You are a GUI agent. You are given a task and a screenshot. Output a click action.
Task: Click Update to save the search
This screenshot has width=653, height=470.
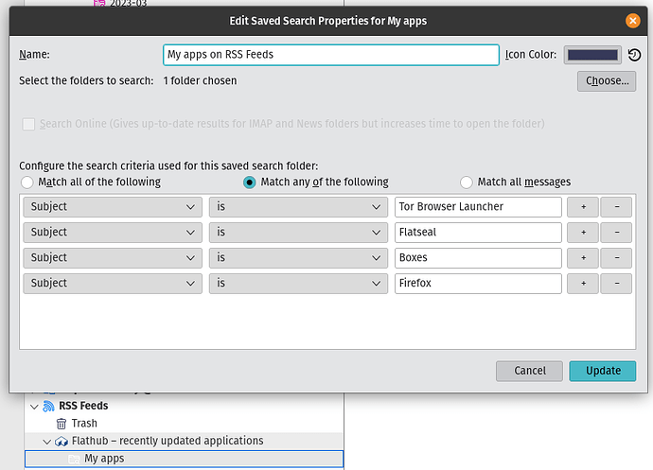[603, 371]
